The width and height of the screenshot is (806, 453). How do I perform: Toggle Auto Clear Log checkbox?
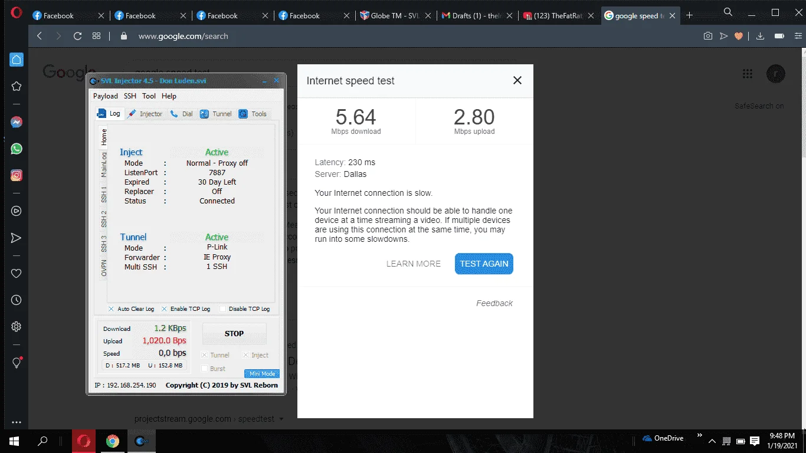click(111, 308)
